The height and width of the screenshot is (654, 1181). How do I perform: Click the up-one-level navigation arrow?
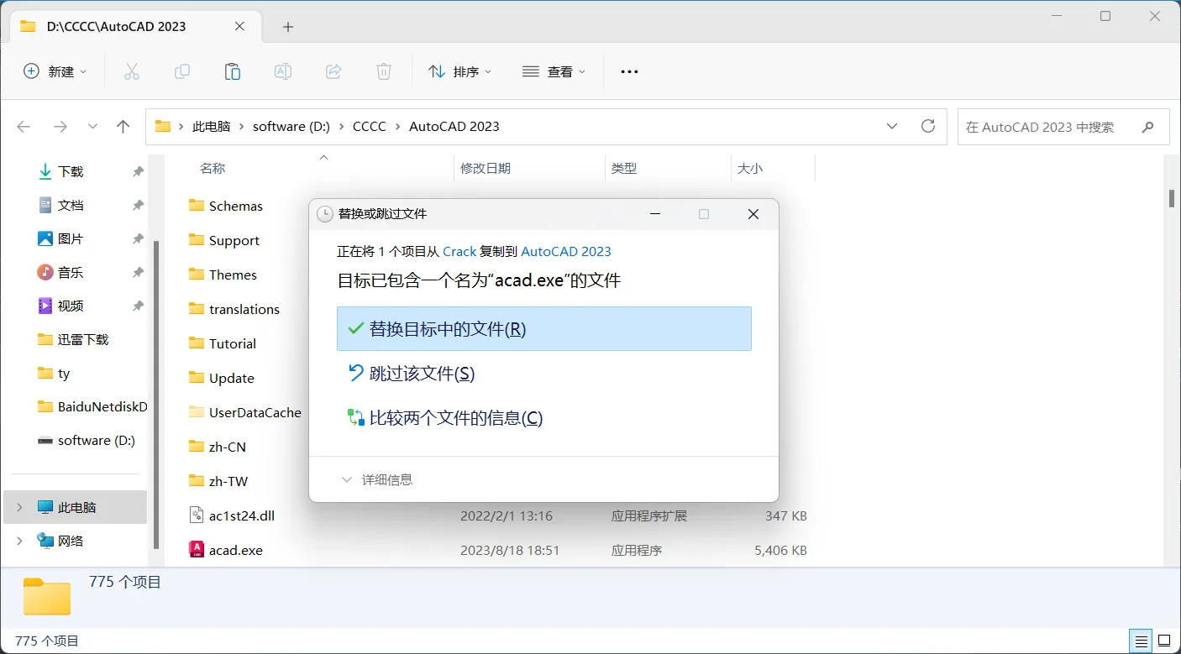tap(123, 126)
